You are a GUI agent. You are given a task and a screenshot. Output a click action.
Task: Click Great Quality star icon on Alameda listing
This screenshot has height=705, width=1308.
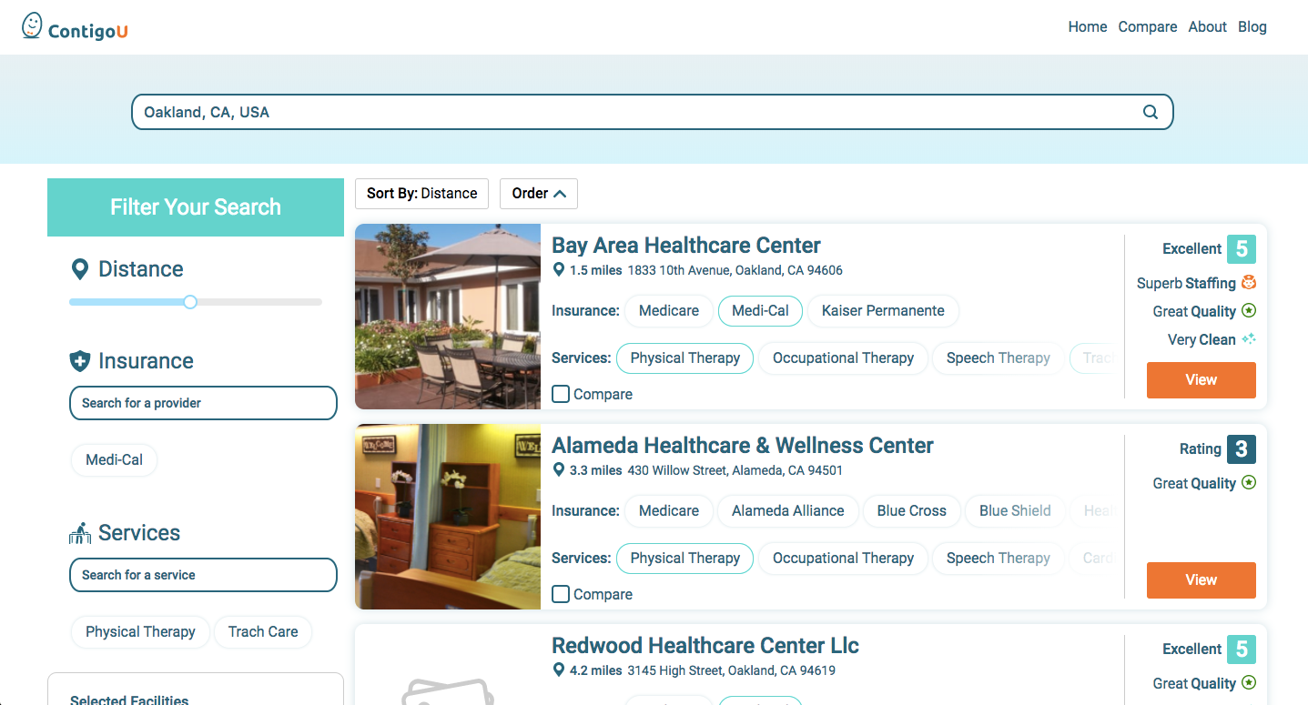[x=1249, y=483]
